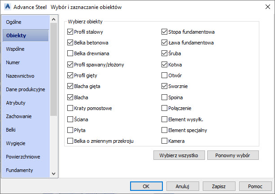The image size is (275, 194).
Task: Click the Zapisz button
Action: (x=219, y=186)
